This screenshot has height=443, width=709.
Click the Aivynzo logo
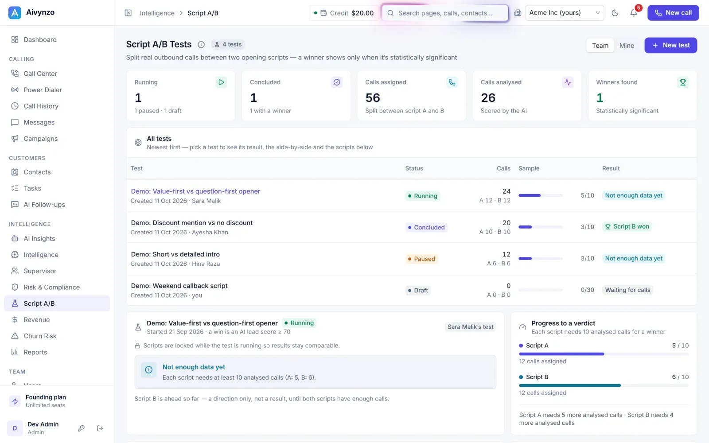point(15,13)
